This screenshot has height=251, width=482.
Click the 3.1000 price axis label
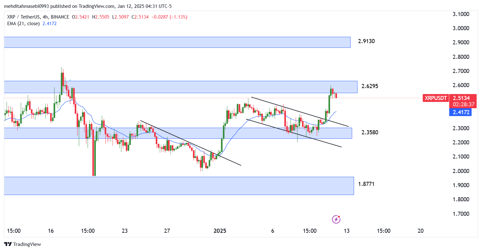tap(461, 14)
